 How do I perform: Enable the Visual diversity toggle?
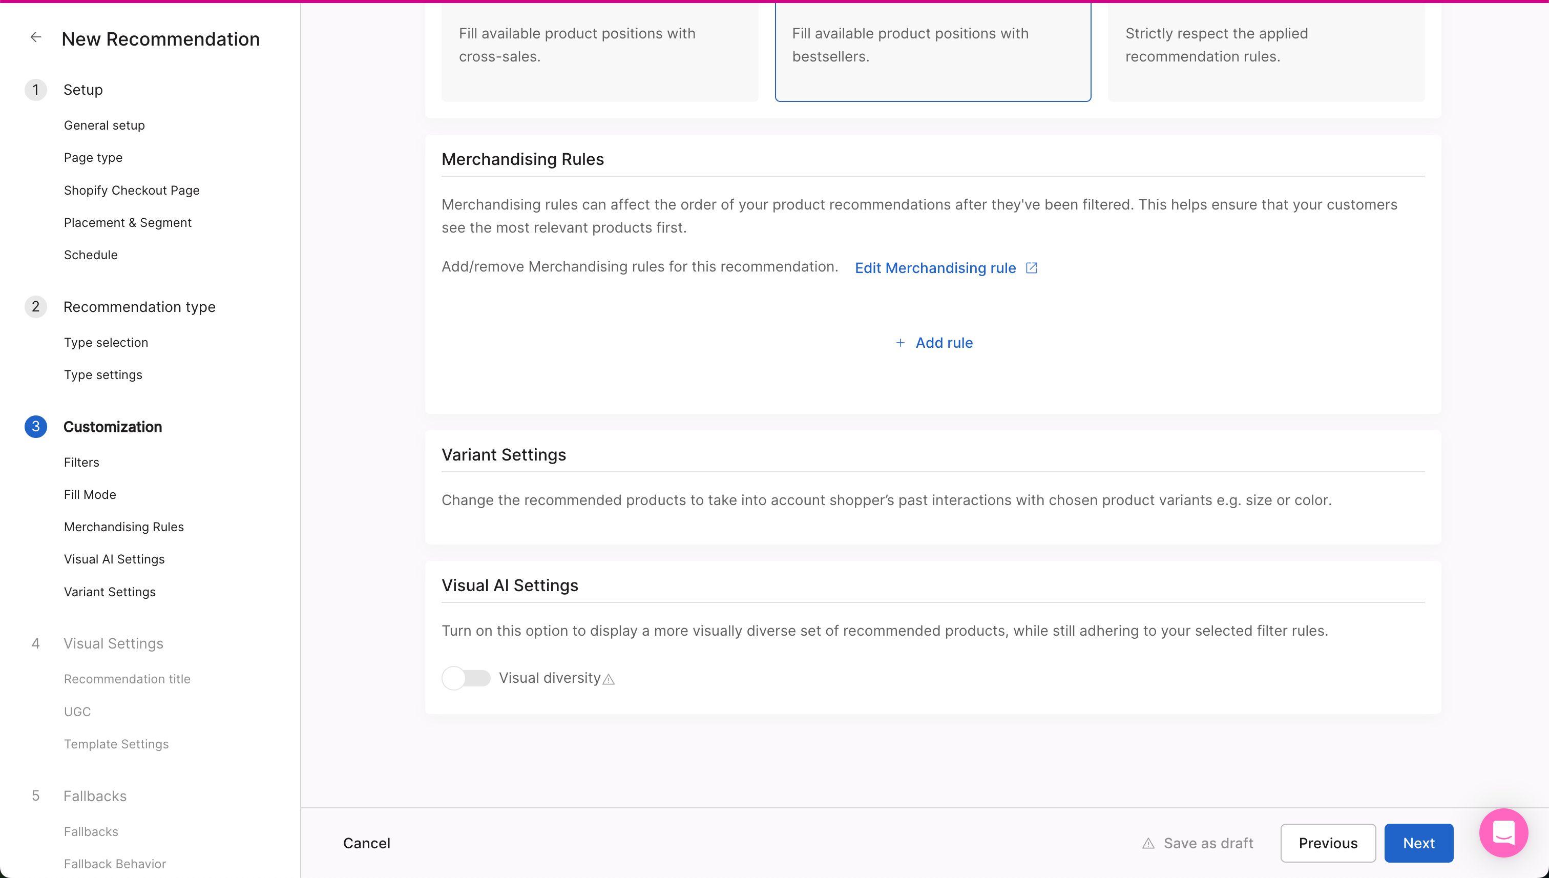point(466,678)
